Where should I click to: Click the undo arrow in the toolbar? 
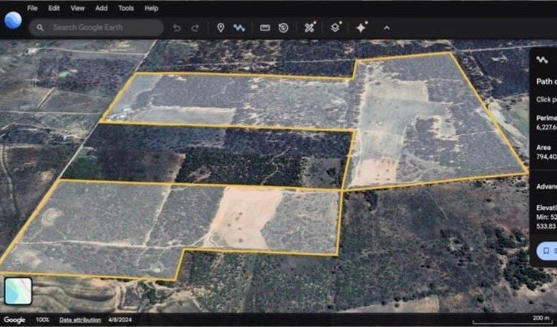pyautogui.click(x=177, y=28)
